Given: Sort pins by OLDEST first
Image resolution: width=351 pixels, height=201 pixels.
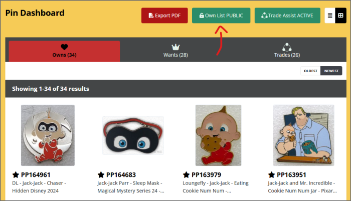Looking at the screenshot, I should (310, 71).
